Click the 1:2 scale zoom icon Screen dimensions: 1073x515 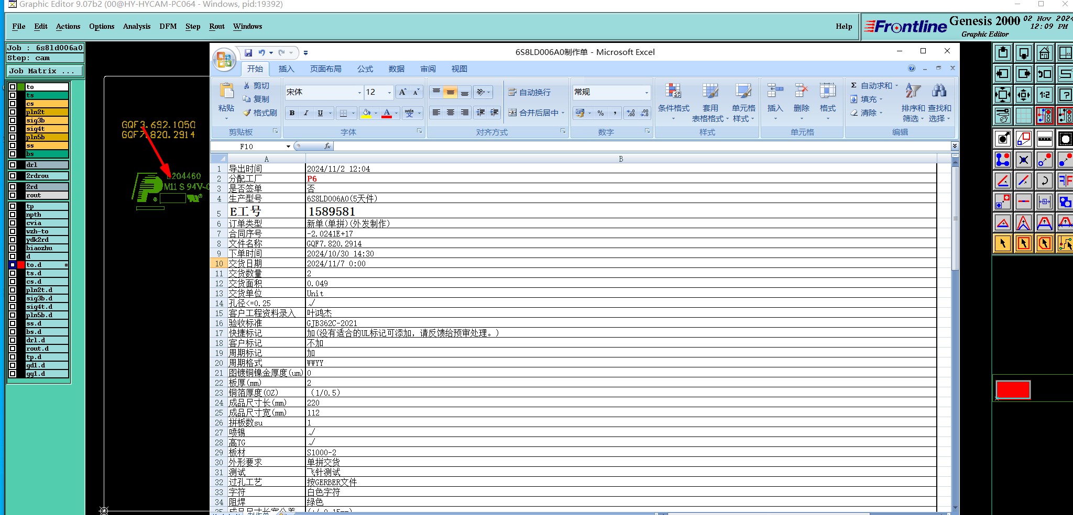pos(1045,95)
